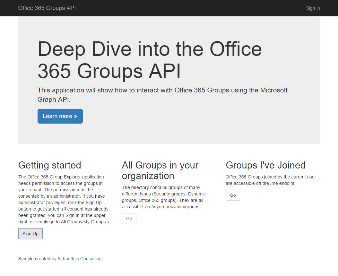Click Sign in in the navbar
The height and width of the screenshot is (276, 338).
click(313, 8)
